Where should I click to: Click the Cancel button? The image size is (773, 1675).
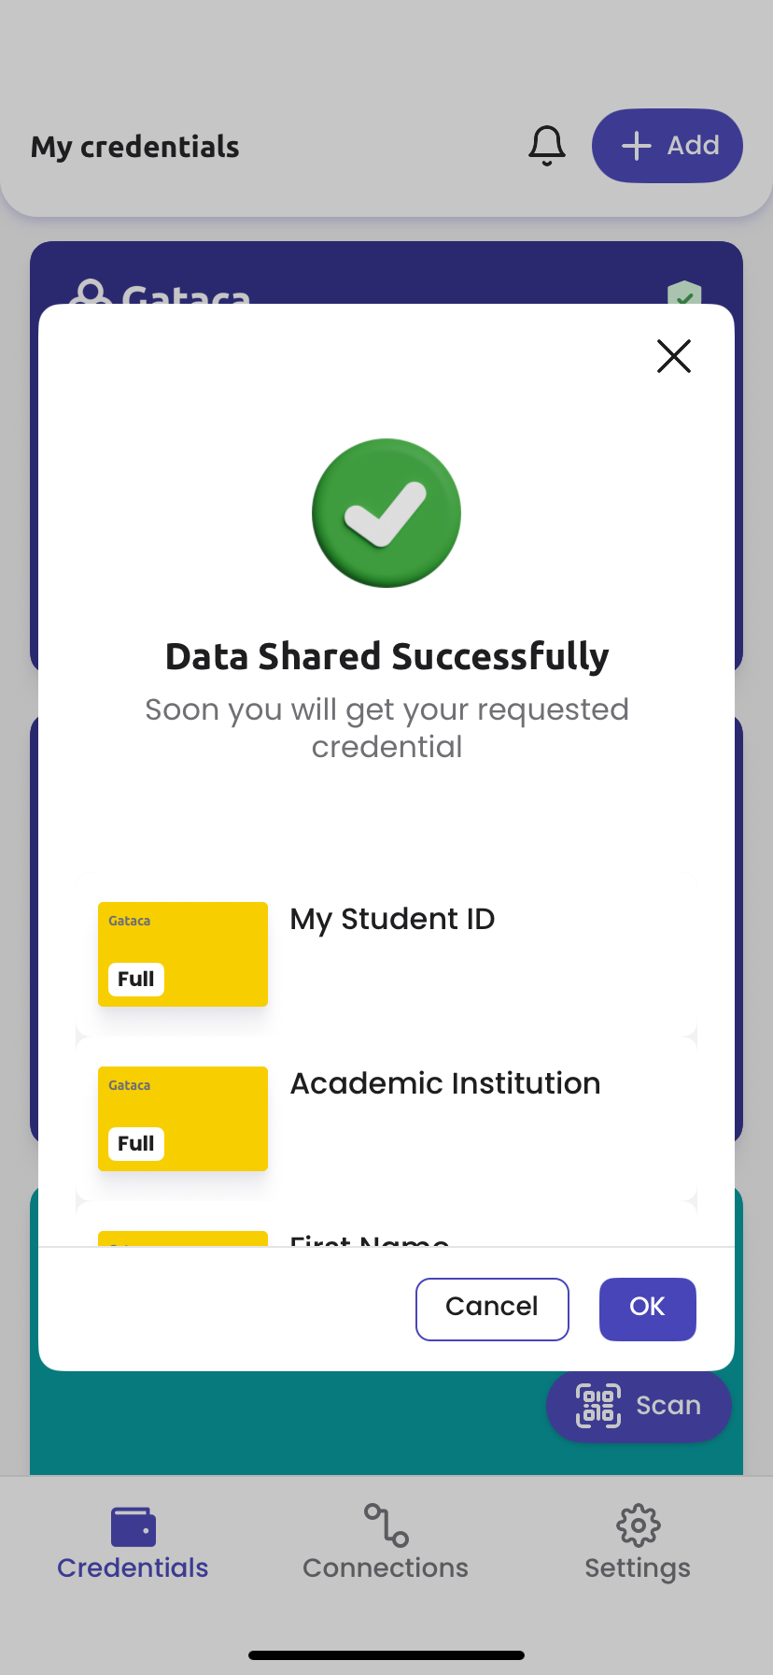492,1309
